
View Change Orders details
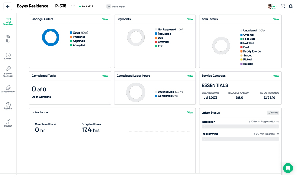point(105,19)
